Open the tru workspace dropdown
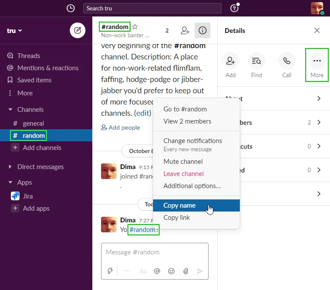The height and width of the screenshot is (290, 330). 14,31
